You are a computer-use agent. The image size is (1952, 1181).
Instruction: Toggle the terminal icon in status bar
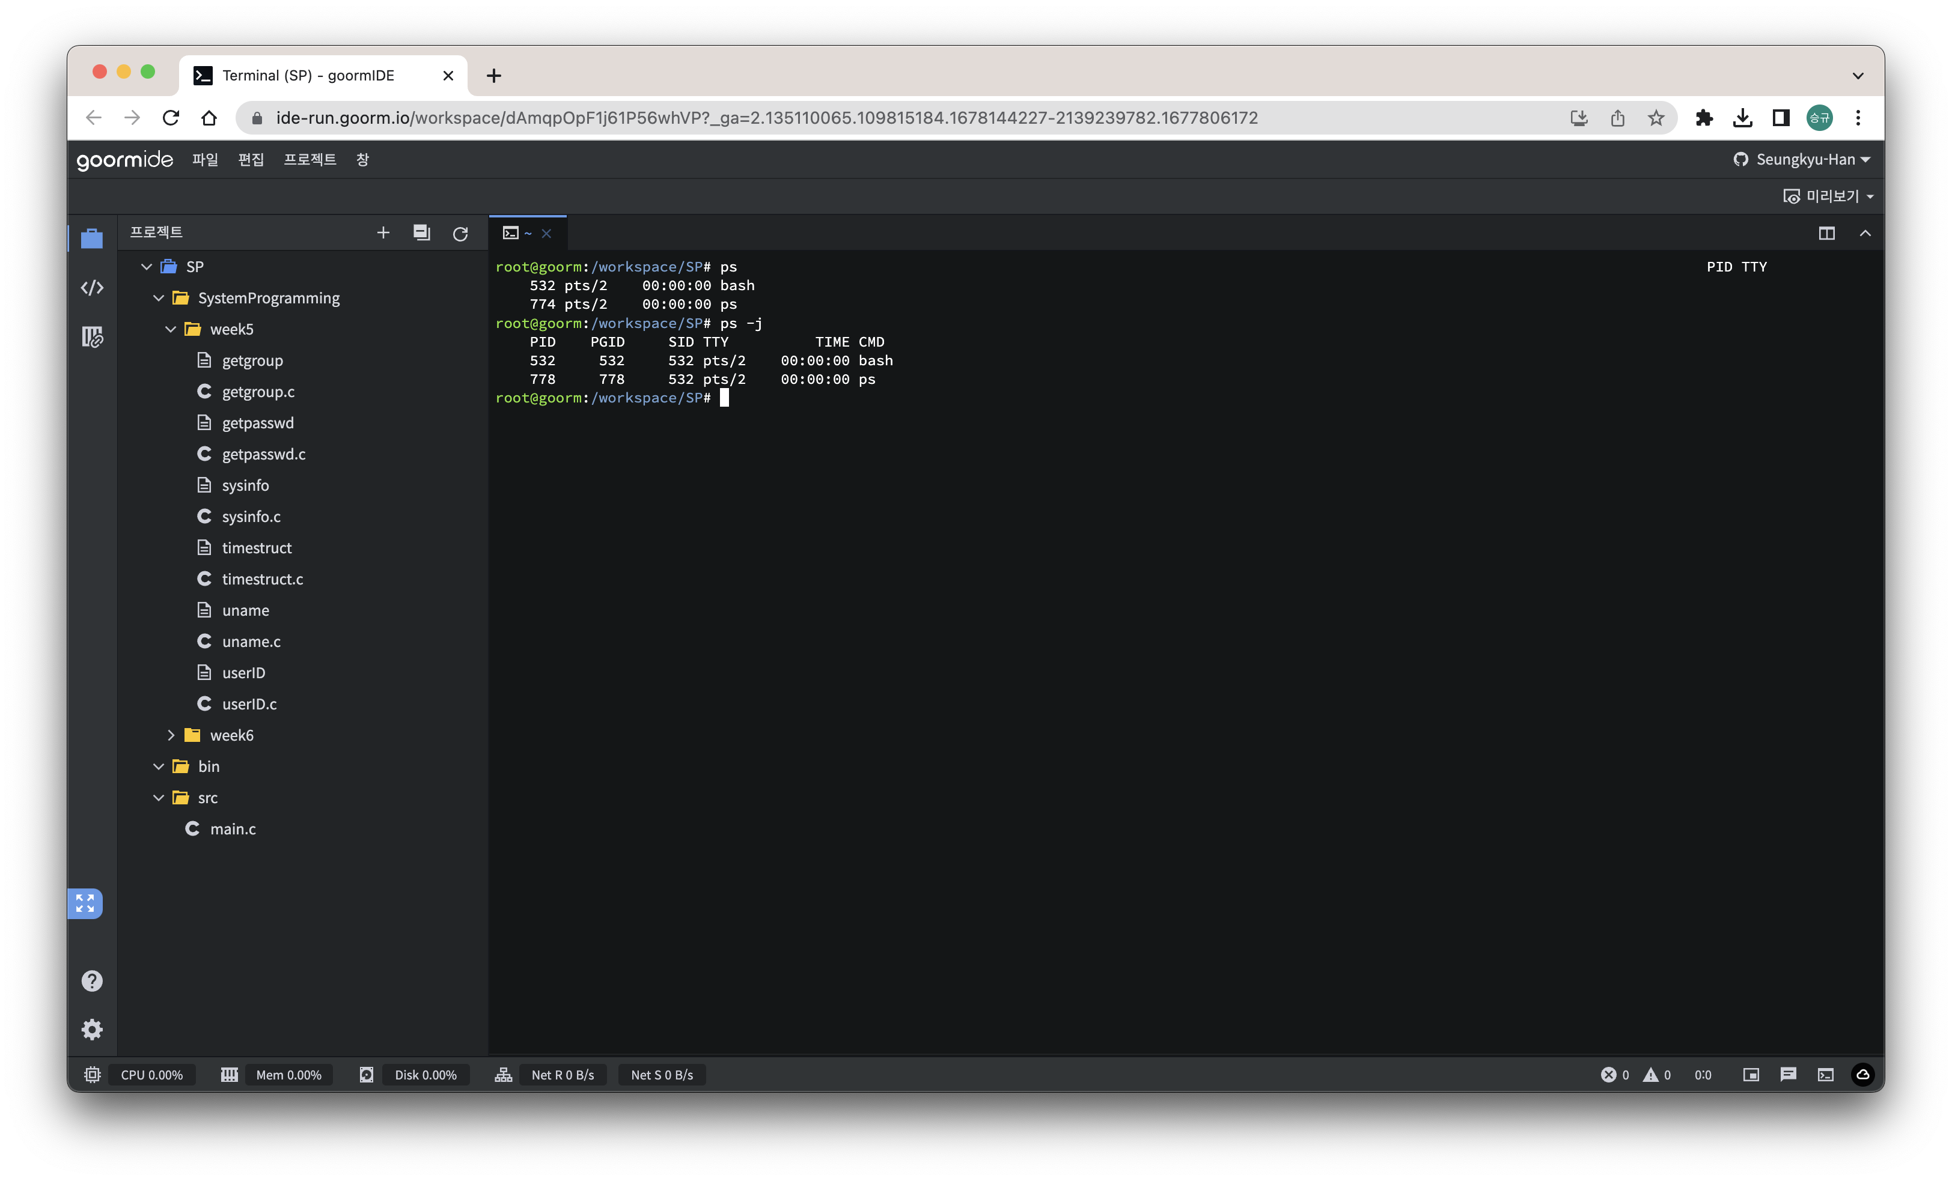coord(1825,1075)
